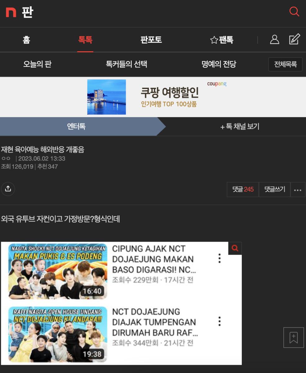Viewport: 306px width, 373px height.
Task: Click the 판 title text in the header
Action: (x=27, y=12)
